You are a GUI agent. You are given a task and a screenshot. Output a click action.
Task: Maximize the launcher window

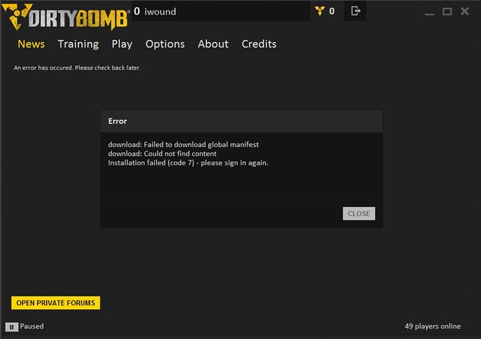click(x=447, y=11)
